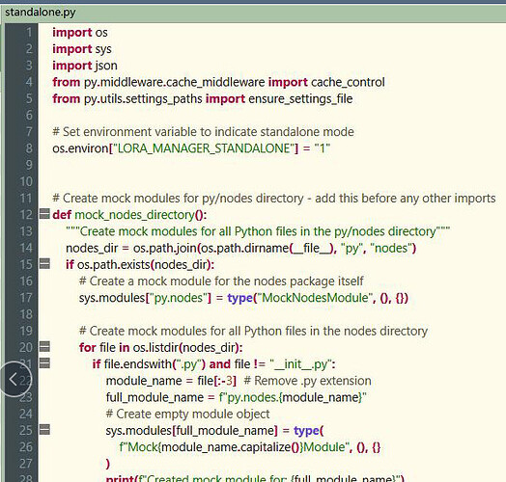
Task: Click 'py.utils.settings_paths' module path
Action: 143,98
